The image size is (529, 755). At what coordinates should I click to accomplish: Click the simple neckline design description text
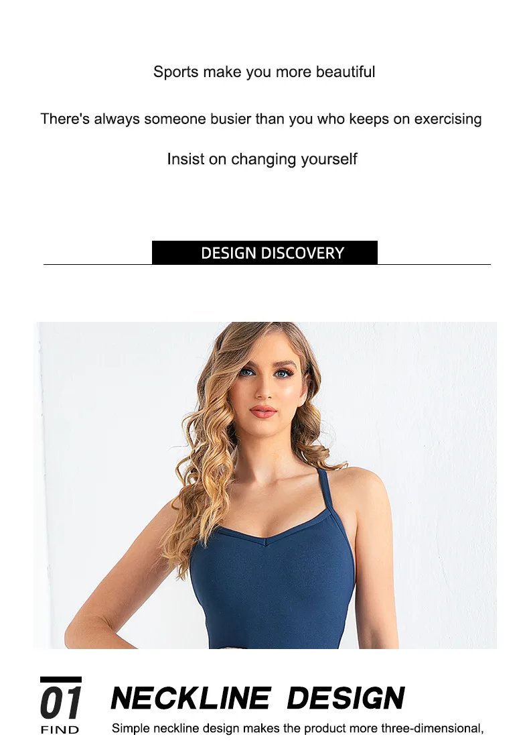click(298, 729)
